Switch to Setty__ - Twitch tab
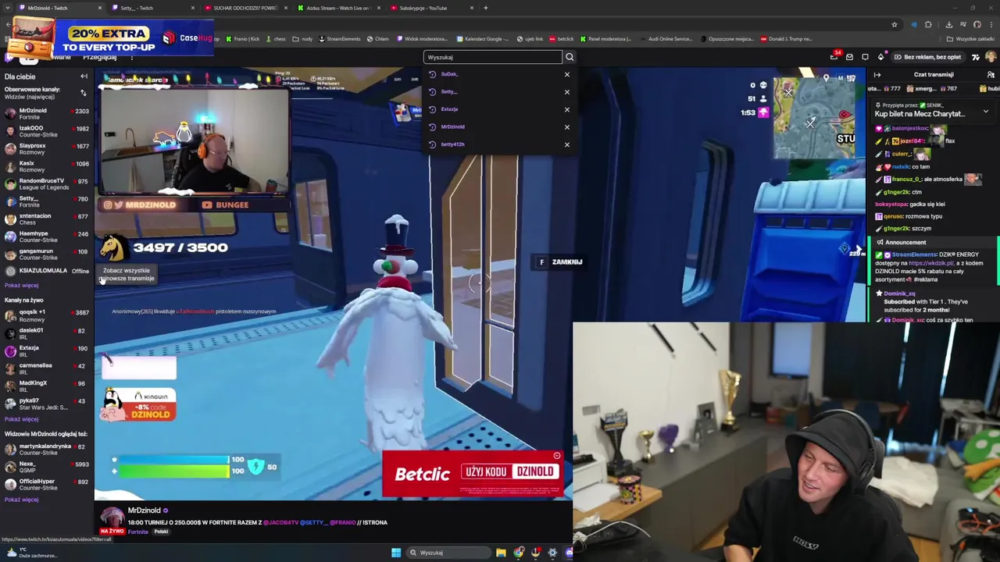The width and height of the screenshot is (1000, 562). tap(152, 8)
